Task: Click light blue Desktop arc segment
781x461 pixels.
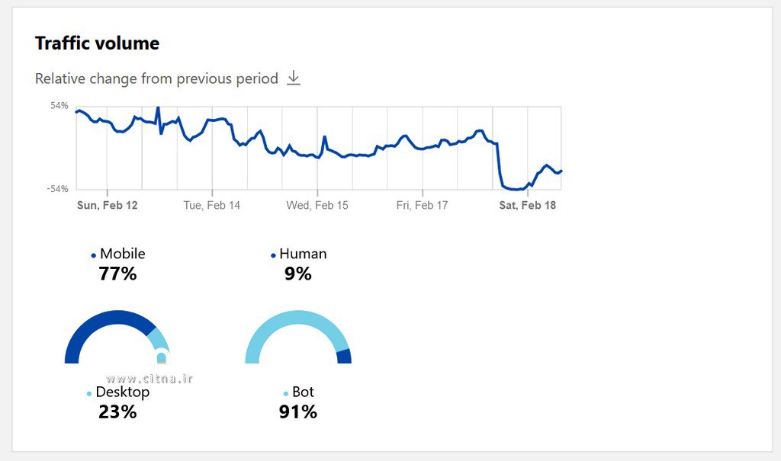Action: click(158, 339)
